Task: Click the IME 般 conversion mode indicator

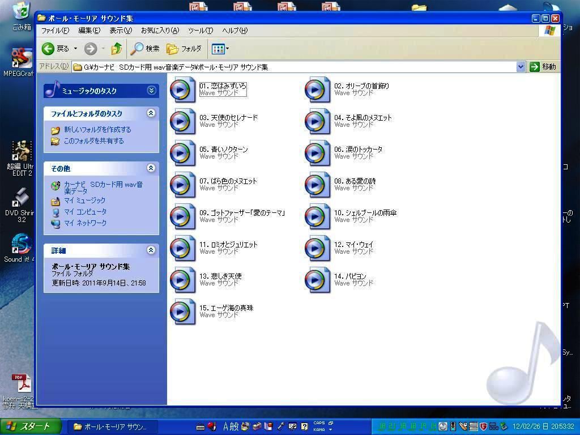Action: (235, 427)
